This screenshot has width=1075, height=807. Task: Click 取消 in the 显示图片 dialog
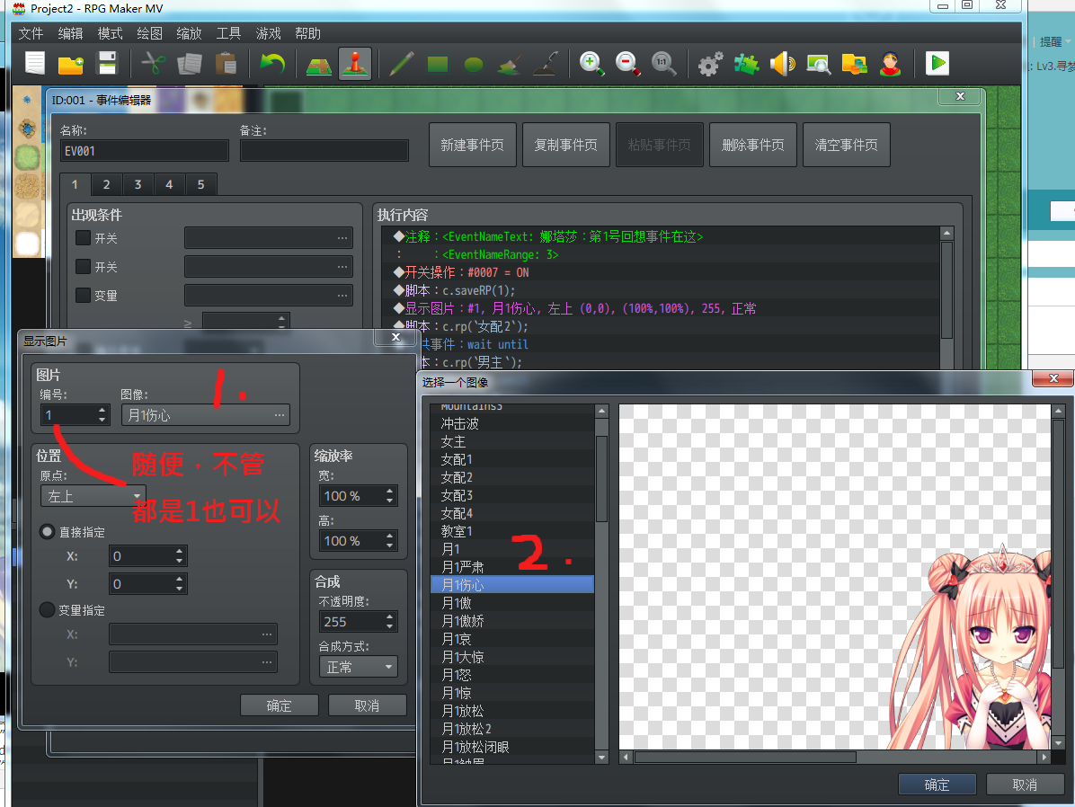(x=367, y=705)
